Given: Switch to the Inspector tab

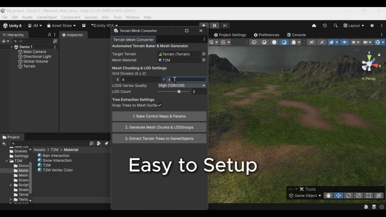Looking at the screenshot, I should coord(73,35).
